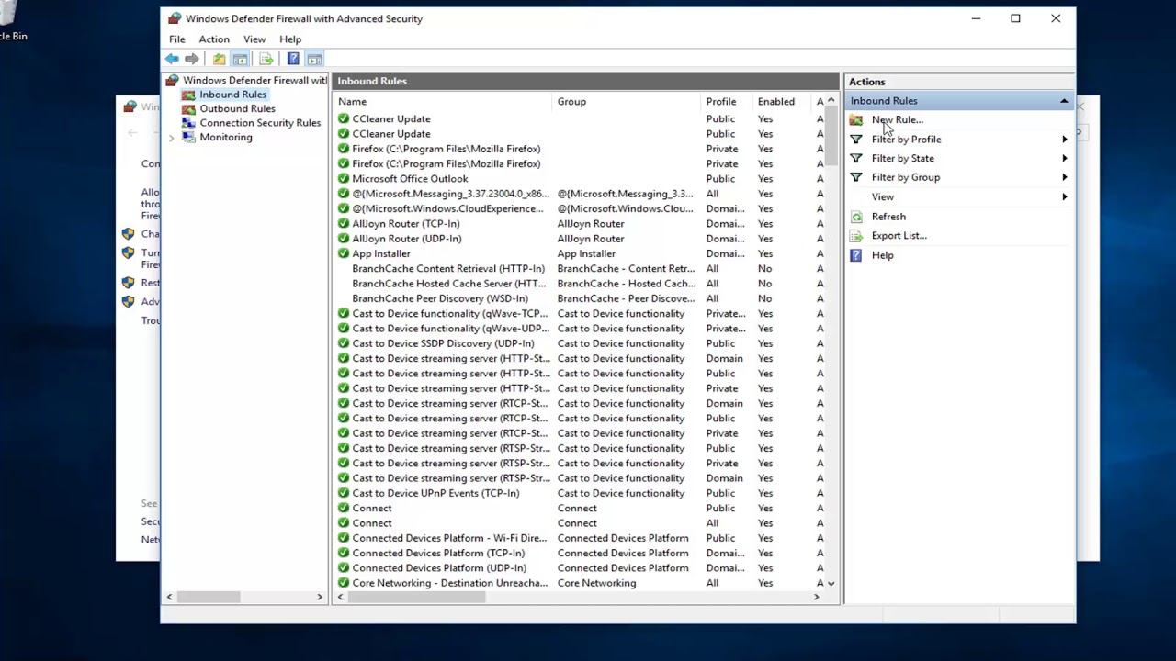Open the Filter by Group submenu arrow
Viewport: 1176px width, 661px height.
click(1065, 177)
